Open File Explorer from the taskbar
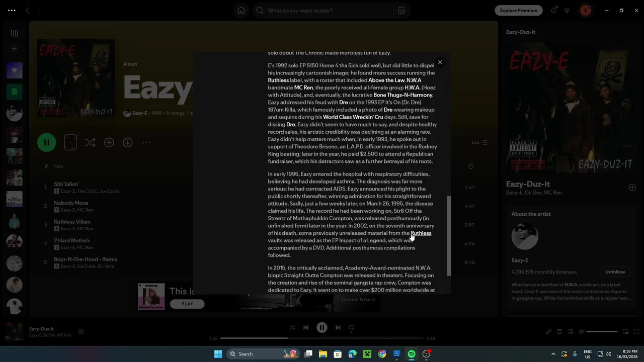 [x=323, y=354]
